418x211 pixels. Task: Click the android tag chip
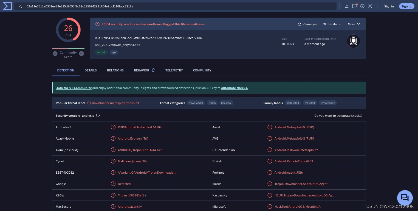pos(101,52)
